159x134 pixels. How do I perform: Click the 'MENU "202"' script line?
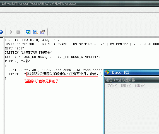point(15,48)
